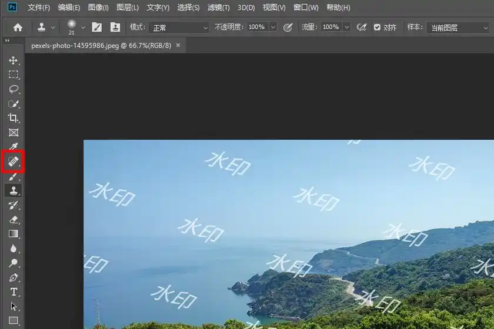Click the Home icon in options bar

[x=18, y=28]
